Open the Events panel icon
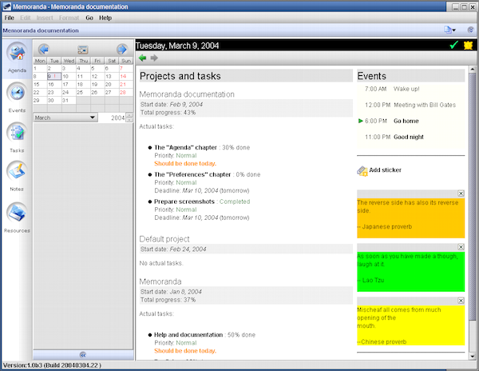 click(17, 93)
